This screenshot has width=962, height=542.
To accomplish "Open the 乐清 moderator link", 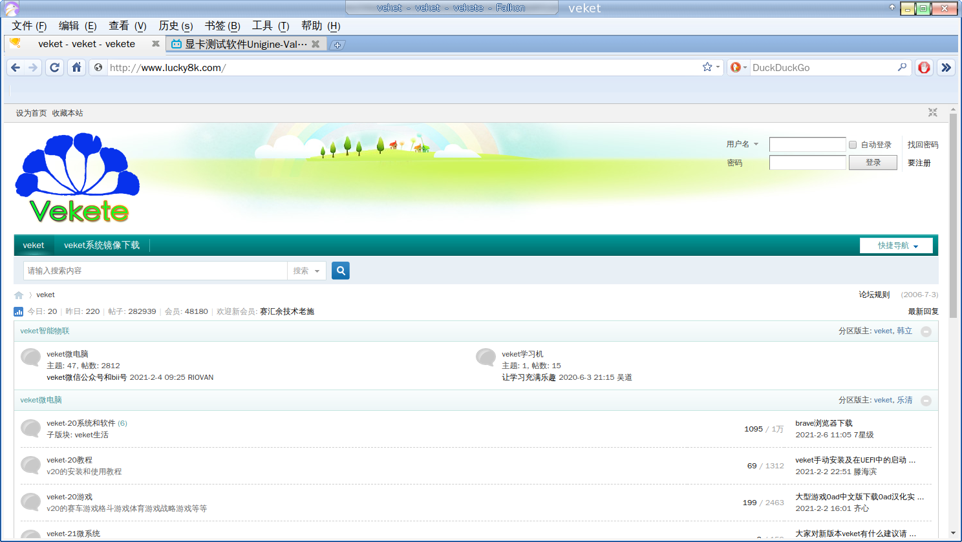I will pos(904,401).
